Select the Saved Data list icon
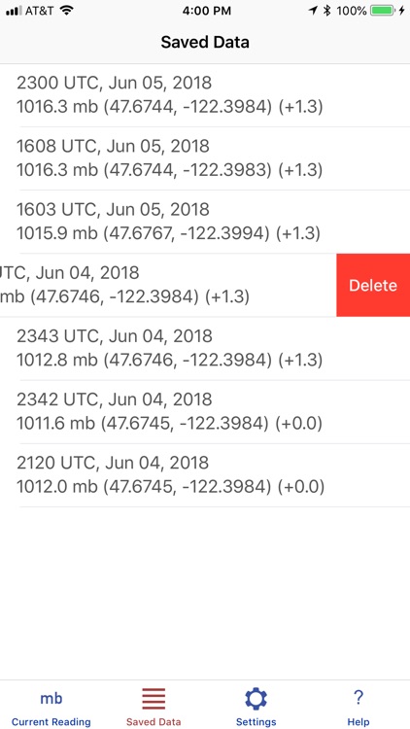This screenshot has width=410, height=729. 154,698
